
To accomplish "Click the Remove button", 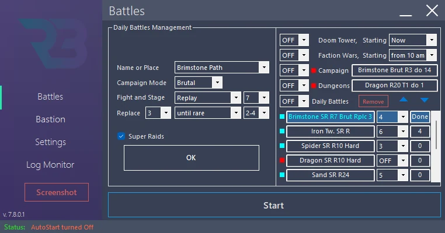I will 373,101.
